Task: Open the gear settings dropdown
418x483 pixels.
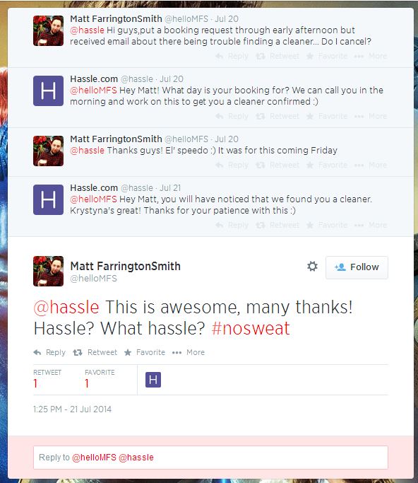Action: [x=312, y=267]
